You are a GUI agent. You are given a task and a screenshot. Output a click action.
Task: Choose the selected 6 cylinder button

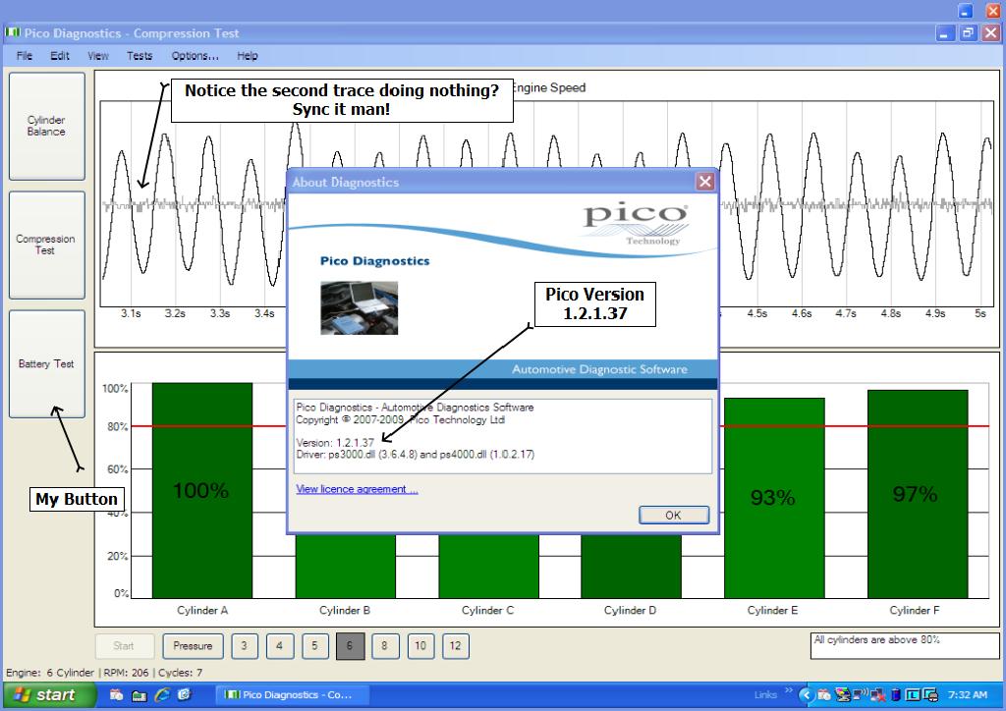click(x=350, y=645)
